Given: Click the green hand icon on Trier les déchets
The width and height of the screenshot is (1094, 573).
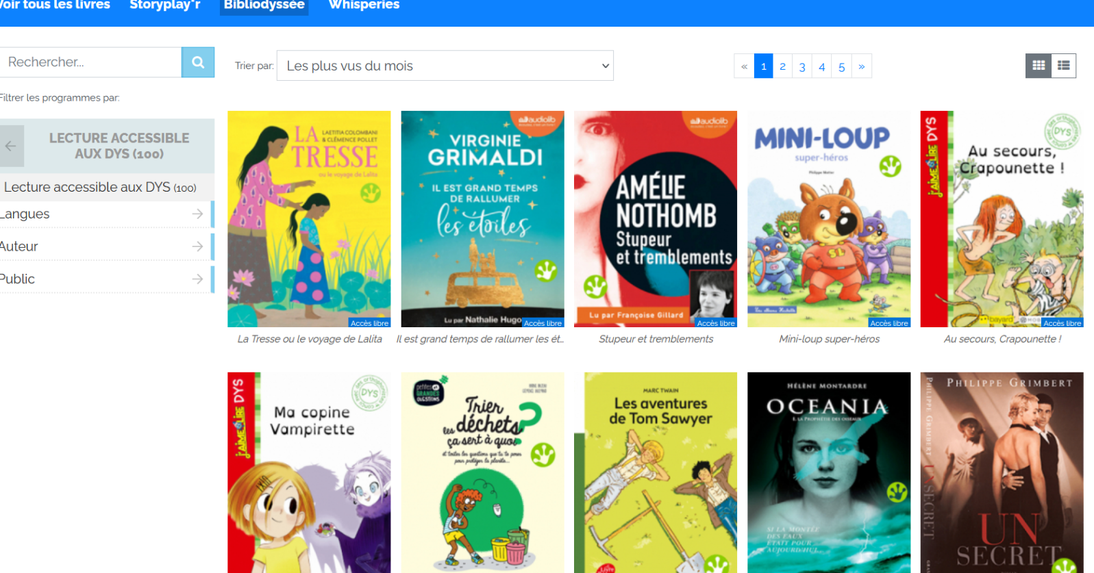Looking at the screenshot, I should tap(543, 455).
